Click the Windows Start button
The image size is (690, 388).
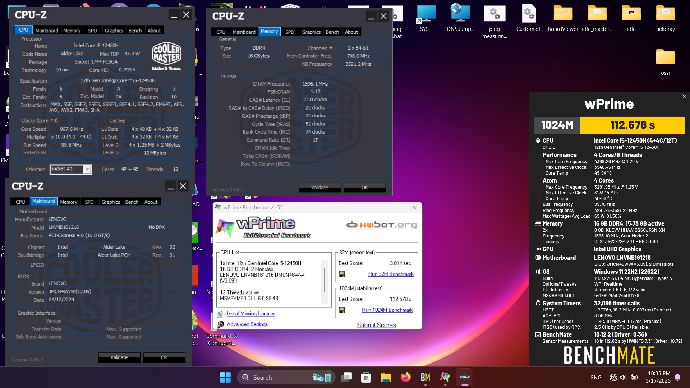[x=225, y=377]
